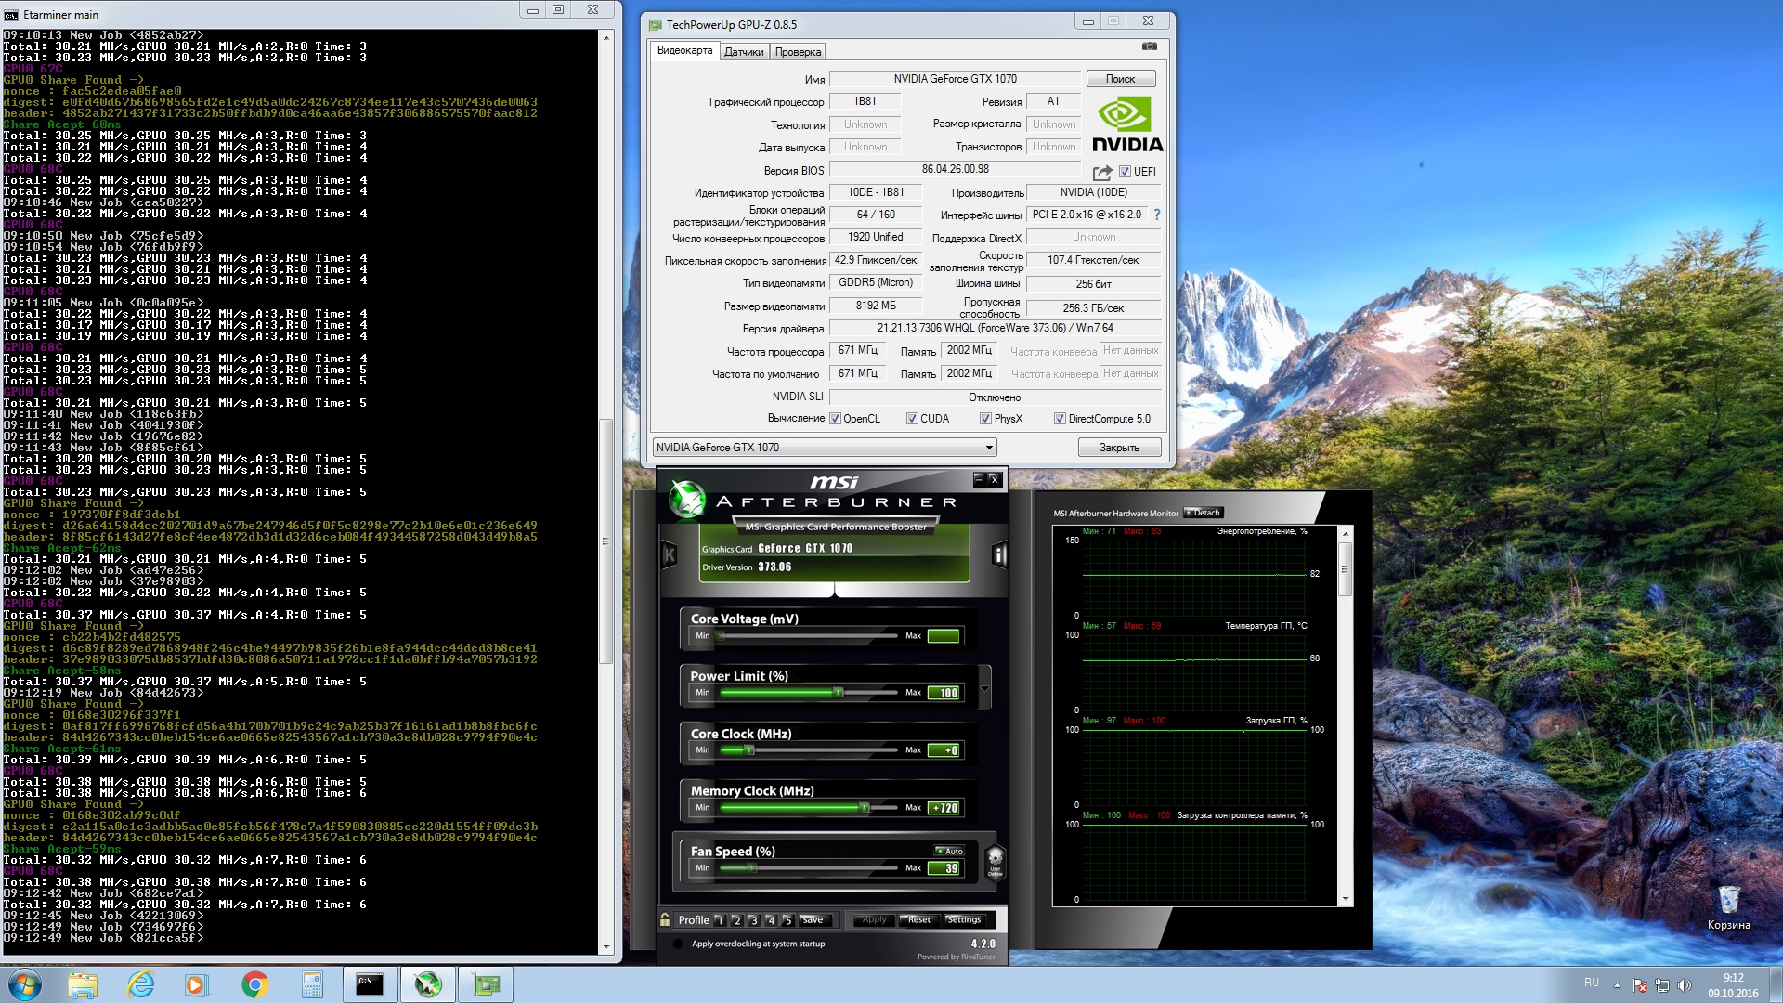Toggle the PhysX checkbox
The width and height of the screenshot is (1783, 1003).
pyautogui.click(x=985, y=419)
